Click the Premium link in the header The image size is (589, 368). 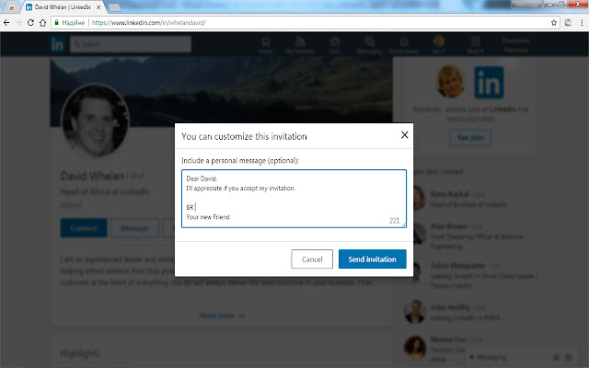(x=516, y=45)
